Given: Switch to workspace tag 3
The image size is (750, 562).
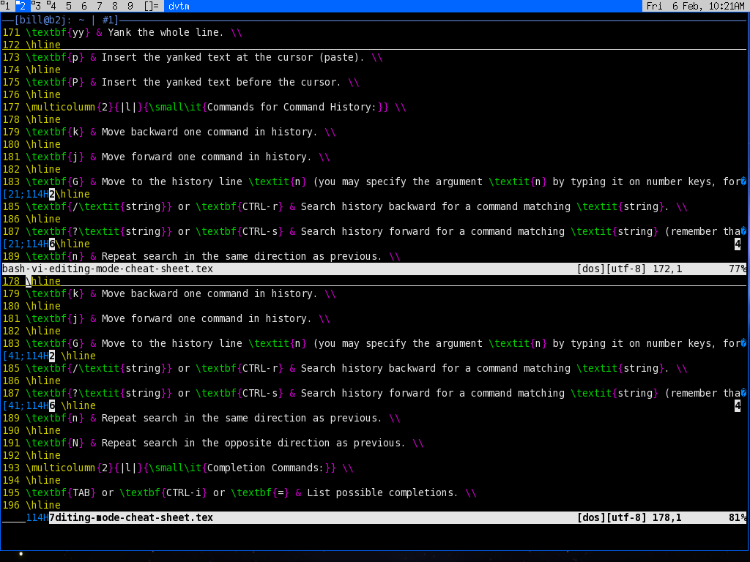Looking at the screenshot, I should 37,6.
